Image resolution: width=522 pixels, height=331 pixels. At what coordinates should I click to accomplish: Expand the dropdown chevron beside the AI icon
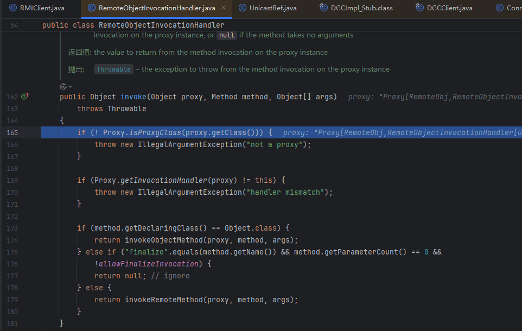click(x=71, y=87)
